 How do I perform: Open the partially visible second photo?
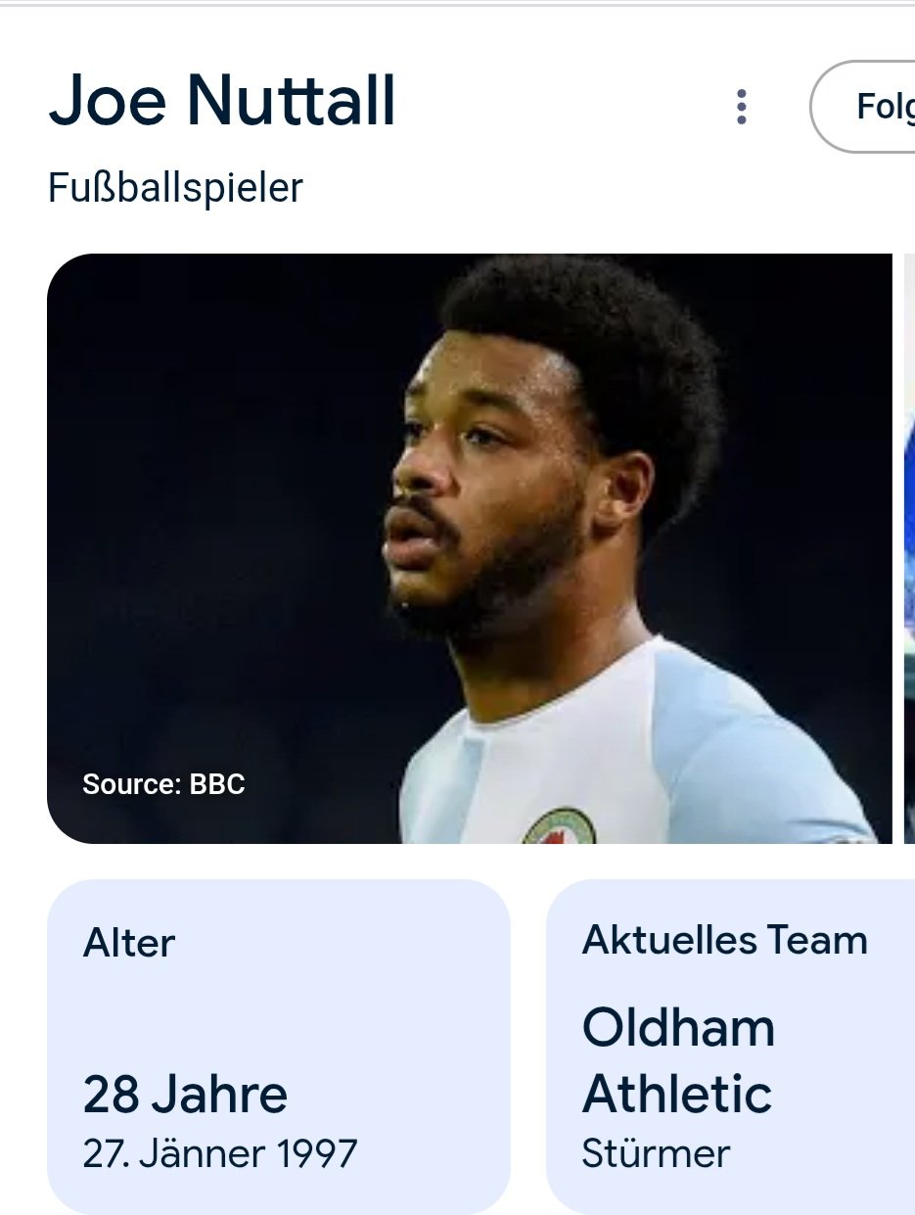pos(908,548)
